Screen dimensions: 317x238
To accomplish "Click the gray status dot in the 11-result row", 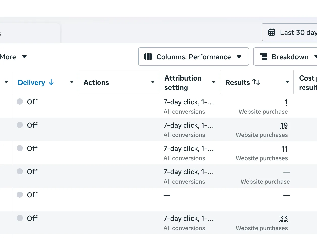I will (x=20, y=148).
